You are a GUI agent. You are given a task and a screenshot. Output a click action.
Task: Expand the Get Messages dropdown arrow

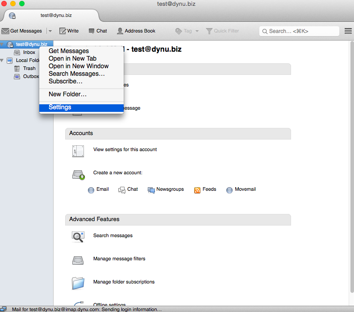pos(50,31)
